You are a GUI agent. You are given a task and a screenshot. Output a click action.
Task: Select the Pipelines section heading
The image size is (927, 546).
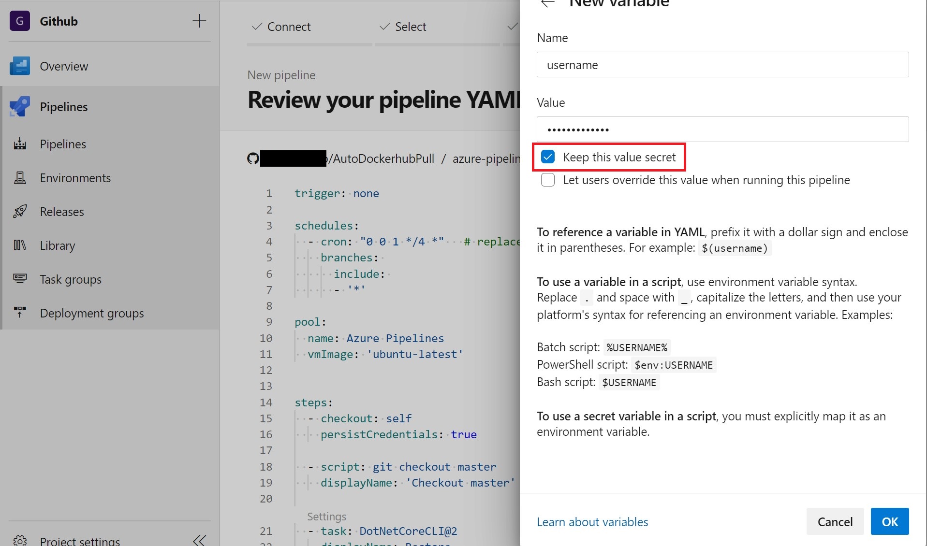[x=64, y=107]
